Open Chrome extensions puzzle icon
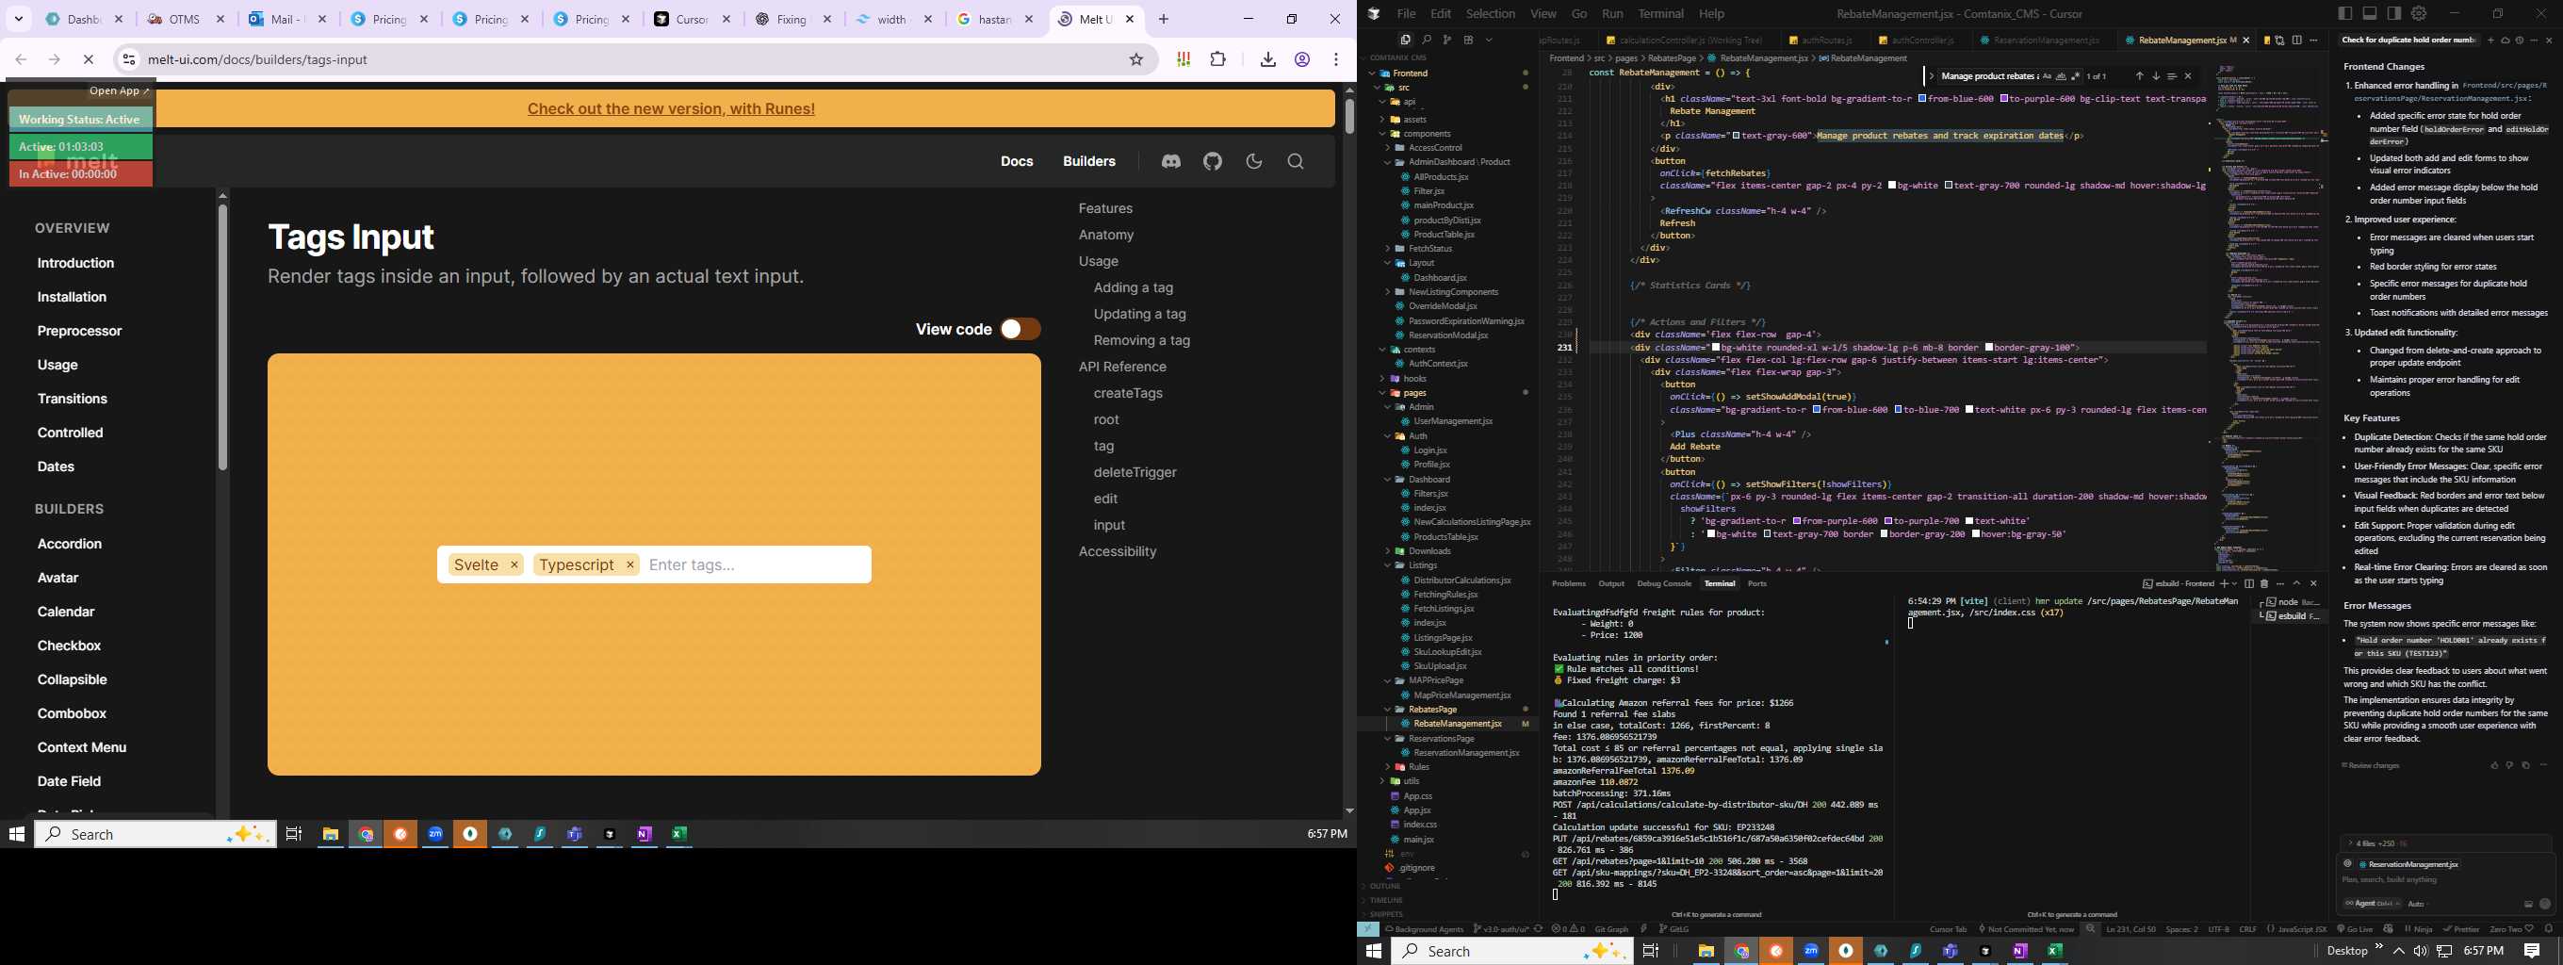The image size is (2563, 965). (1217, 59)
